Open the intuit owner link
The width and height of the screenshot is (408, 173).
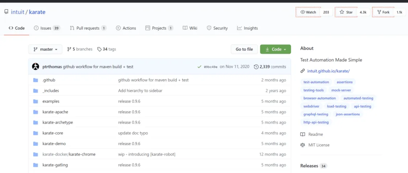[x=17, y=12]
